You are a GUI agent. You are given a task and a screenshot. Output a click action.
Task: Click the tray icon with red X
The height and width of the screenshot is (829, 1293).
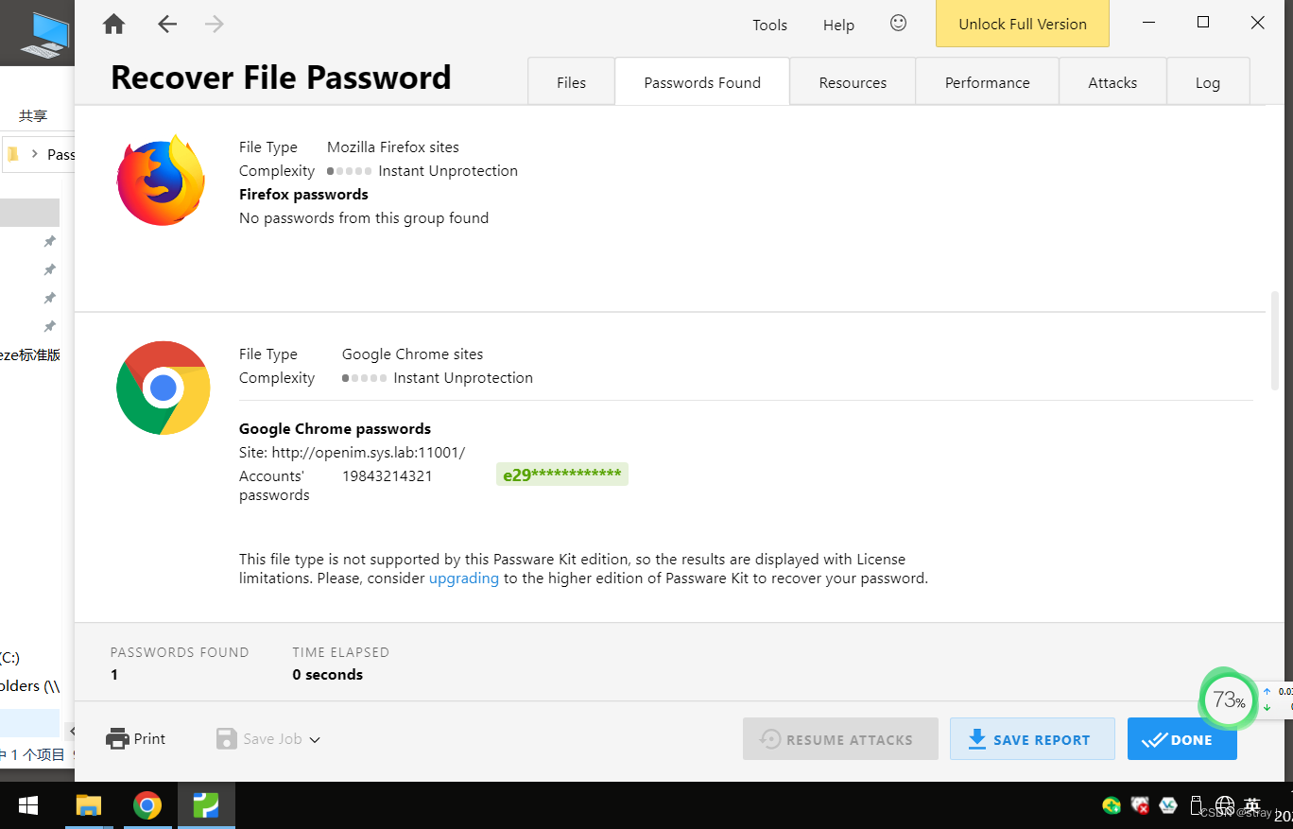(1141, 805)
